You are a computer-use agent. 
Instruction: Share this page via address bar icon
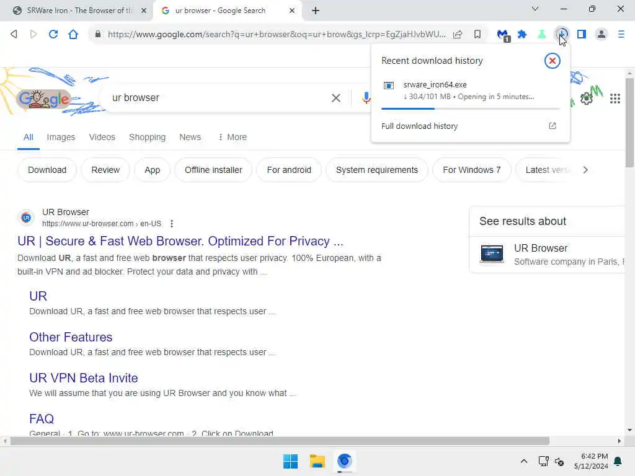(458, 34)
